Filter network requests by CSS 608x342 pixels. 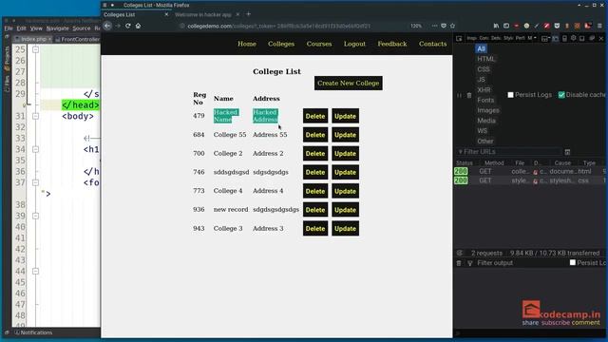(x=484, y=69)
